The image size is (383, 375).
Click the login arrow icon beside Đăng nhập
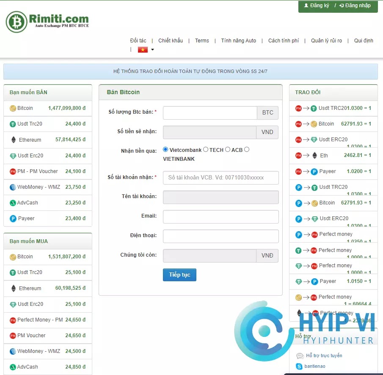(x=342, y=6)
